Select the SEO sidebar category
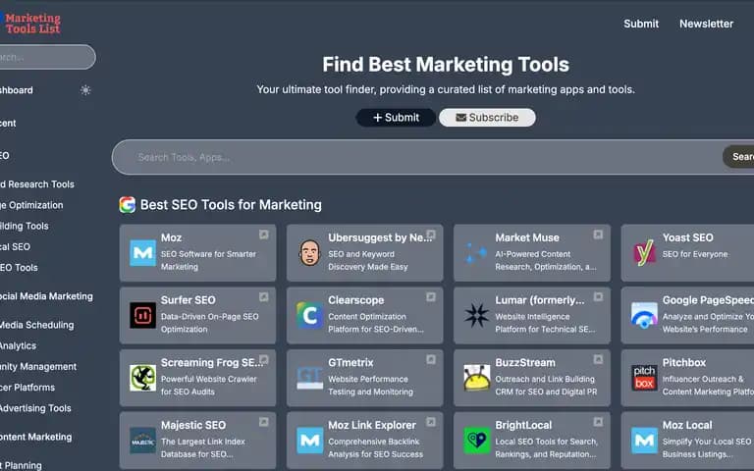754x471 pixels. [x=5, y=156]
